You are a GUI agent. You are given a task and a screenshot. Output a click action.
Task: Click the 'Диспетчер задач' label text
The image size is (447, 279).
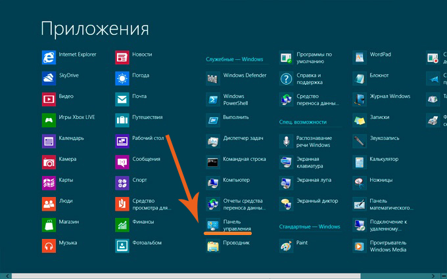click(243, 138)
